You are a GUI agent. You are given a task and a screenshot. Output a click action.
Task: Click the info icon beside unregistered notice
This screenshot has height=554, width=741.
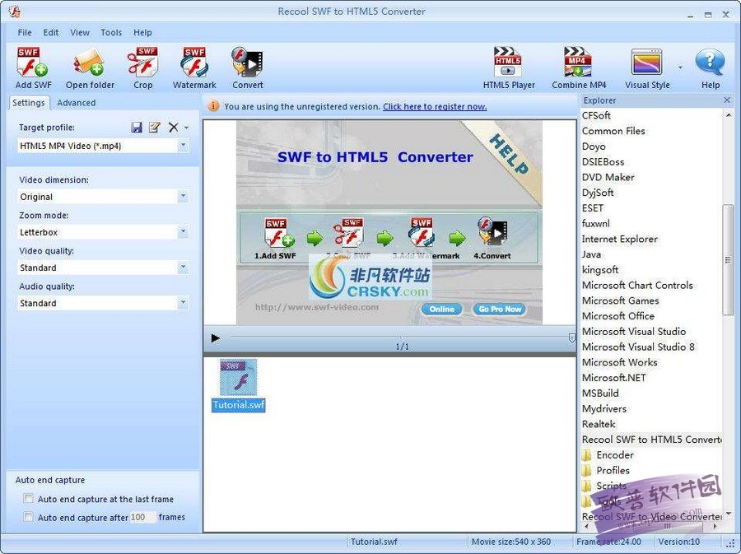pyautogui.click(x=213, y=106)
